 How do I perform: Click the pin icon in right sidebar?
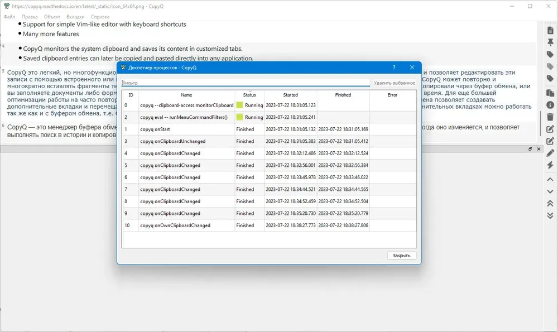click(550, 43)
